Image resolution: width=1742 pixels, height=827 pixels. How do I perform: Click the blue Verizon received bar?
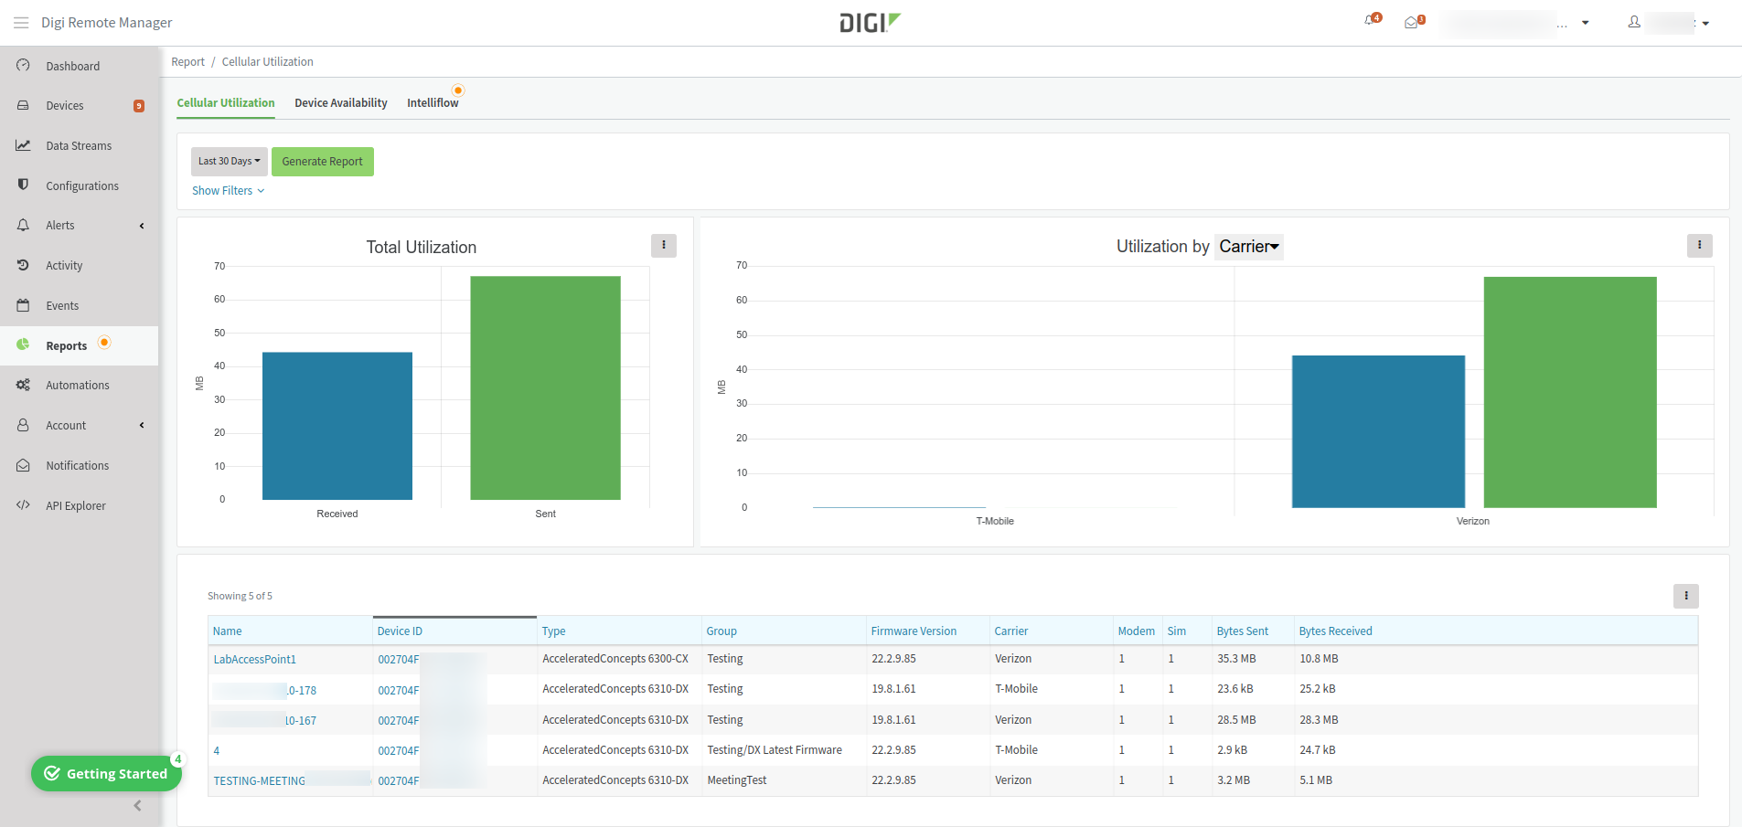click(x=1378, y=431)
